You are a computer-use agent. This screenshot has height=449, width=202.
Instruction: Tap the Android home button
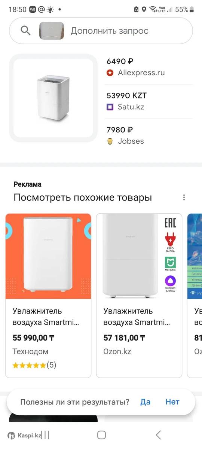pyautogui.click(x=101, y=435)
